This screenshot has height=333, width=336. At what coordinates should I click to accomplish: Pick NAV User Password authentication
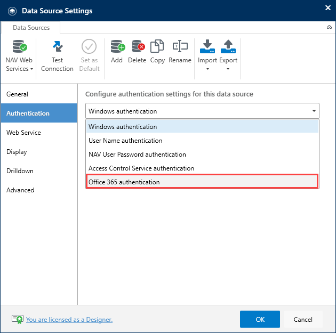202,155
